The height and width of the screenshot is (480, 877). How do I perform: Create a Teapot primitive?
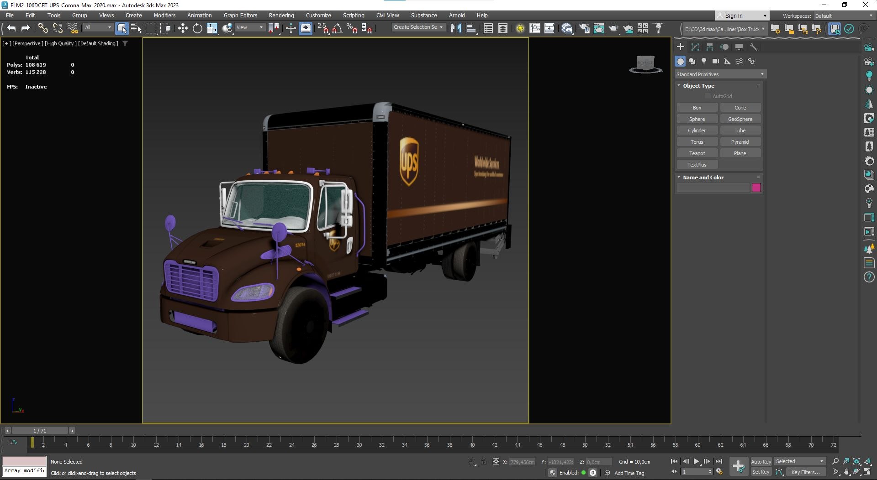point(697,153)
